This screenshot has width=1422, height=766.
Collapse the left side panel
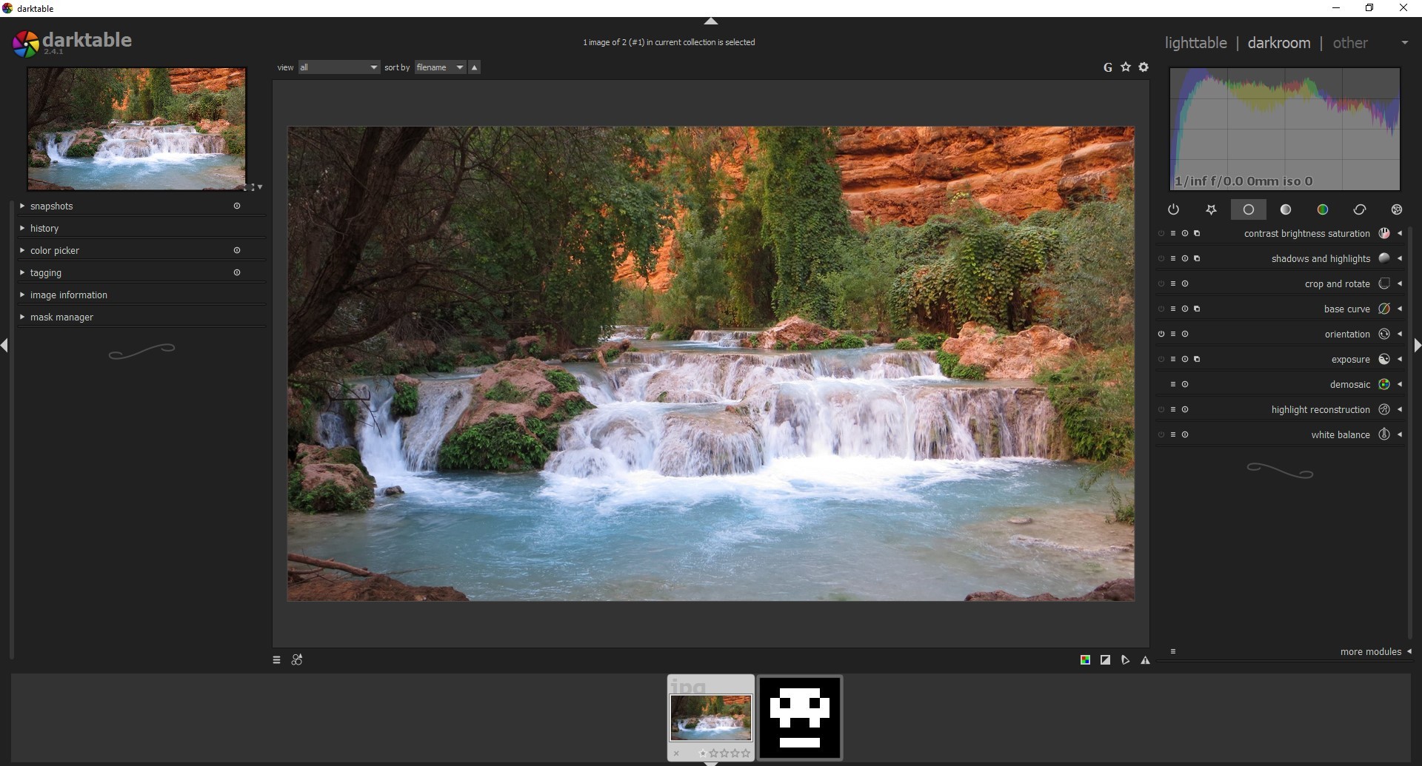(4, 346)
